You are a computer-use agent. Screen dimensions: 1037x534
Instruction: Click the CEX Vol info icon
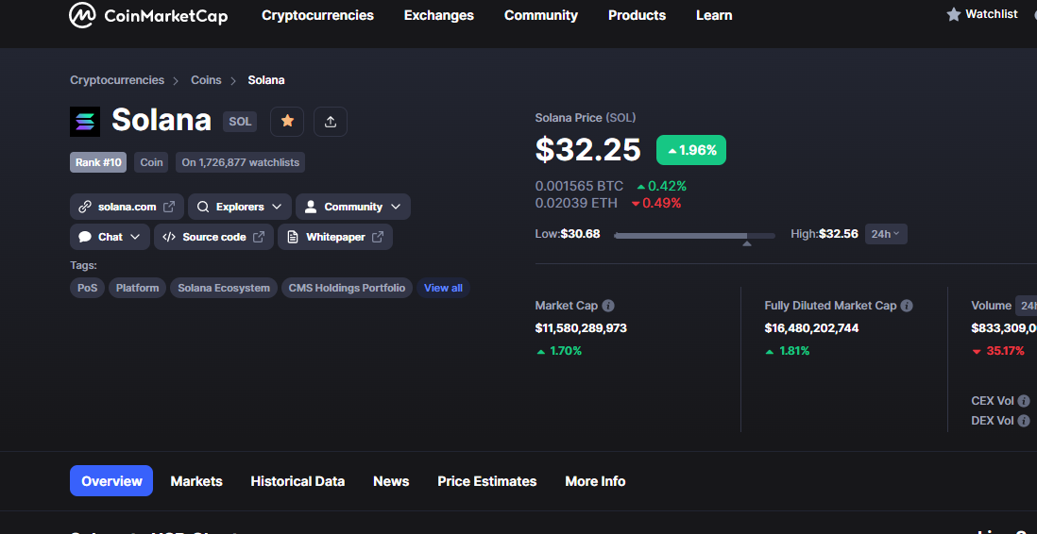pyautogui.click(x=1024, y=400)
